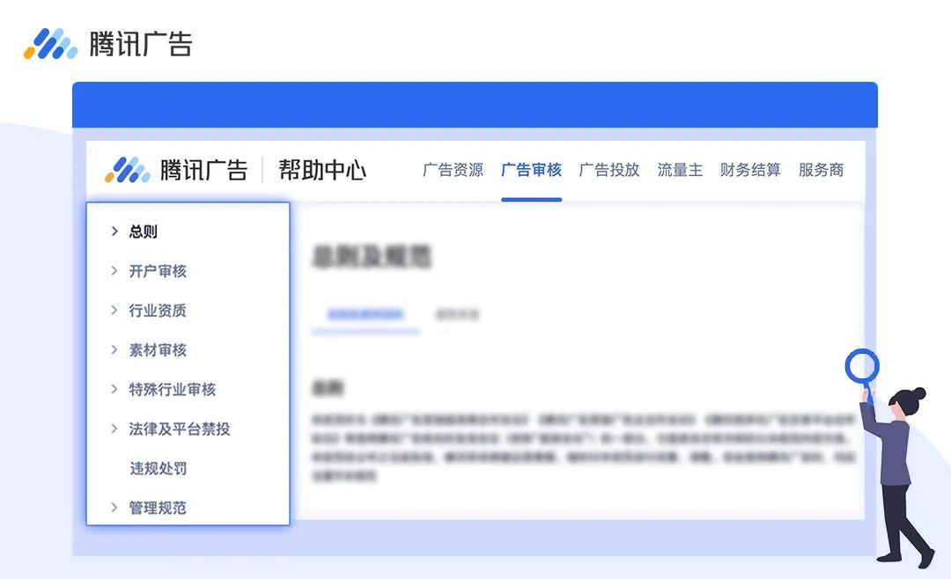The width and height of the screenshot is (951, 579).
Task: Open 违规处罚 in the sidebar
Action: [158, 469]
